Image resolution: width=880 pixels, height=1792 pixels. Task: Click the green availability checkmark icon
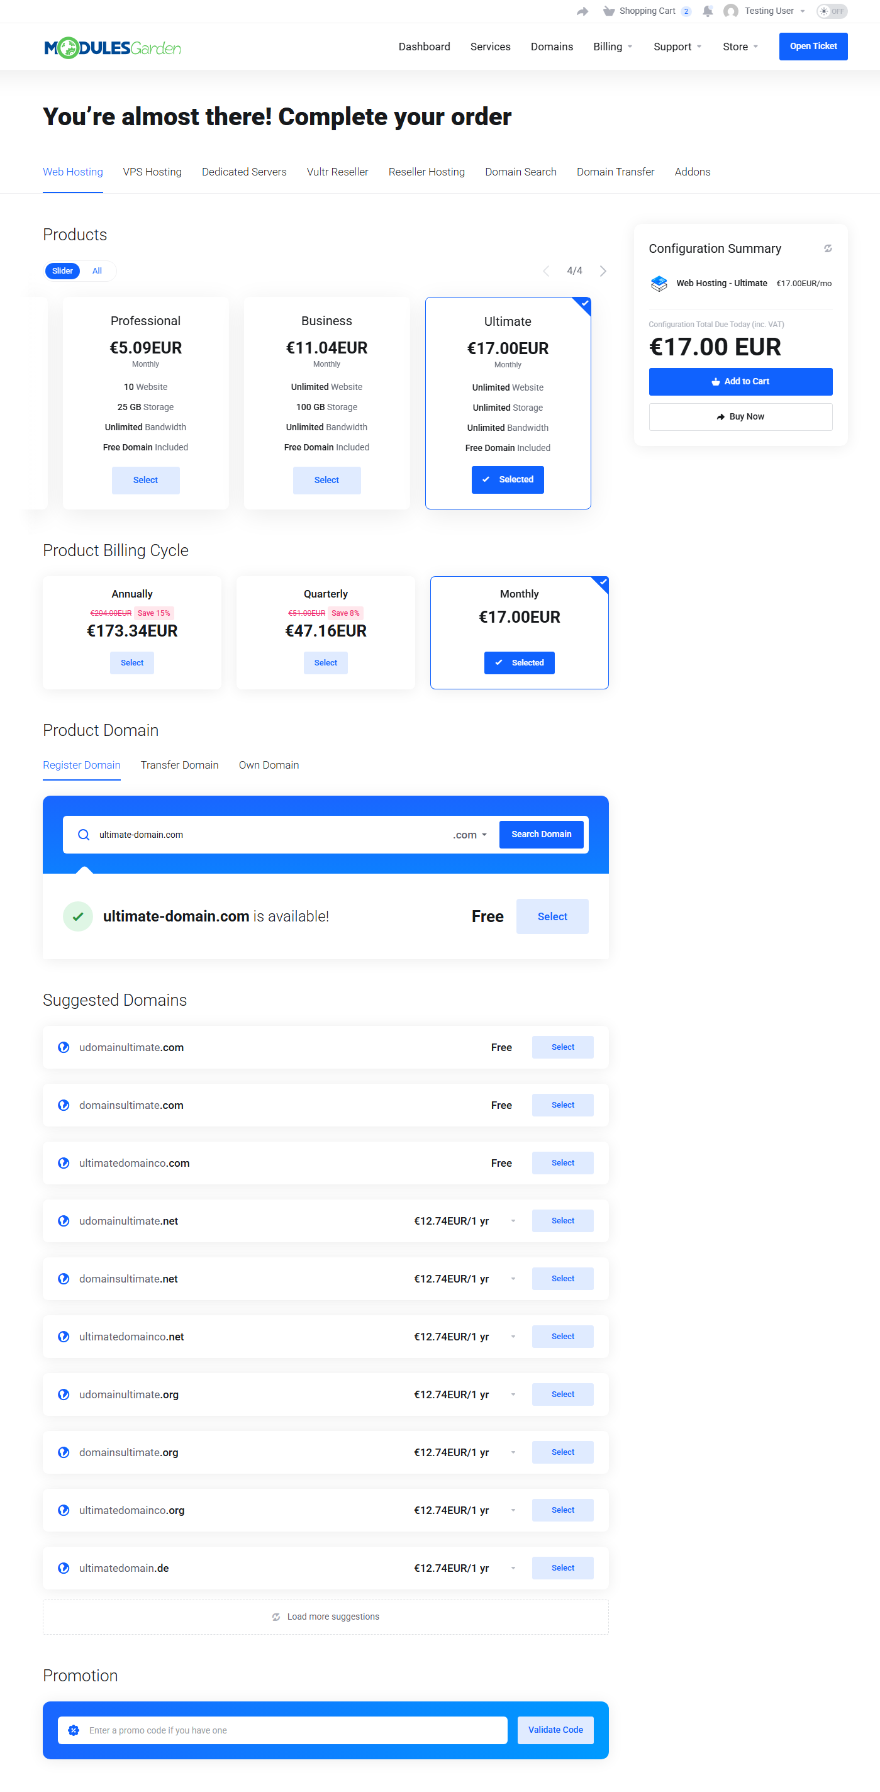coord(78,916)
